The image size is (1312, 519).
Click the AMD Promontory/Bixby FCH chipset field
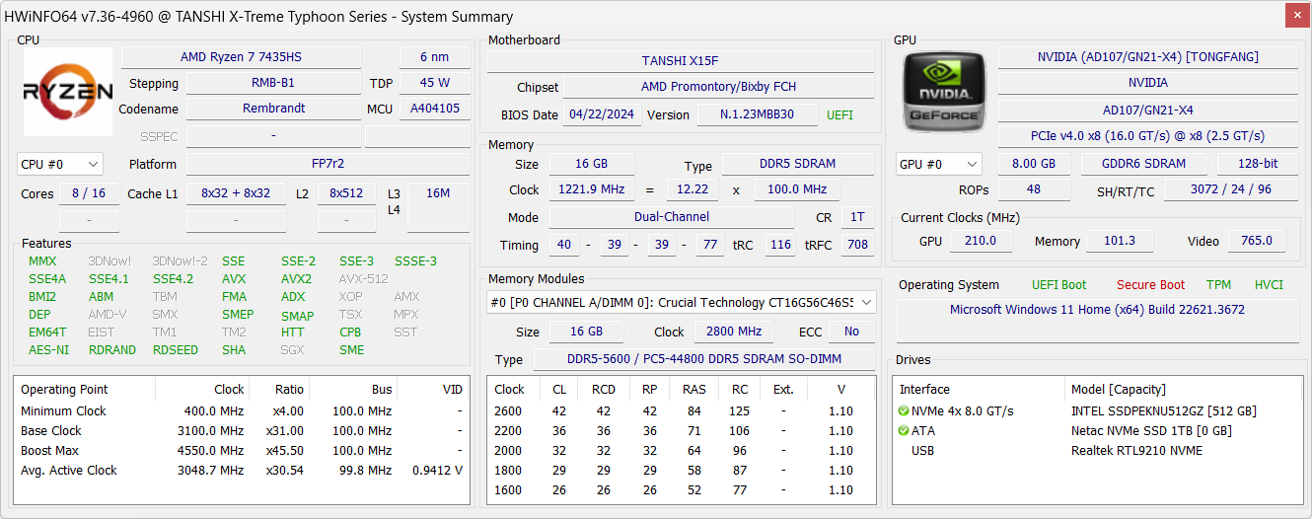[718, 87]
